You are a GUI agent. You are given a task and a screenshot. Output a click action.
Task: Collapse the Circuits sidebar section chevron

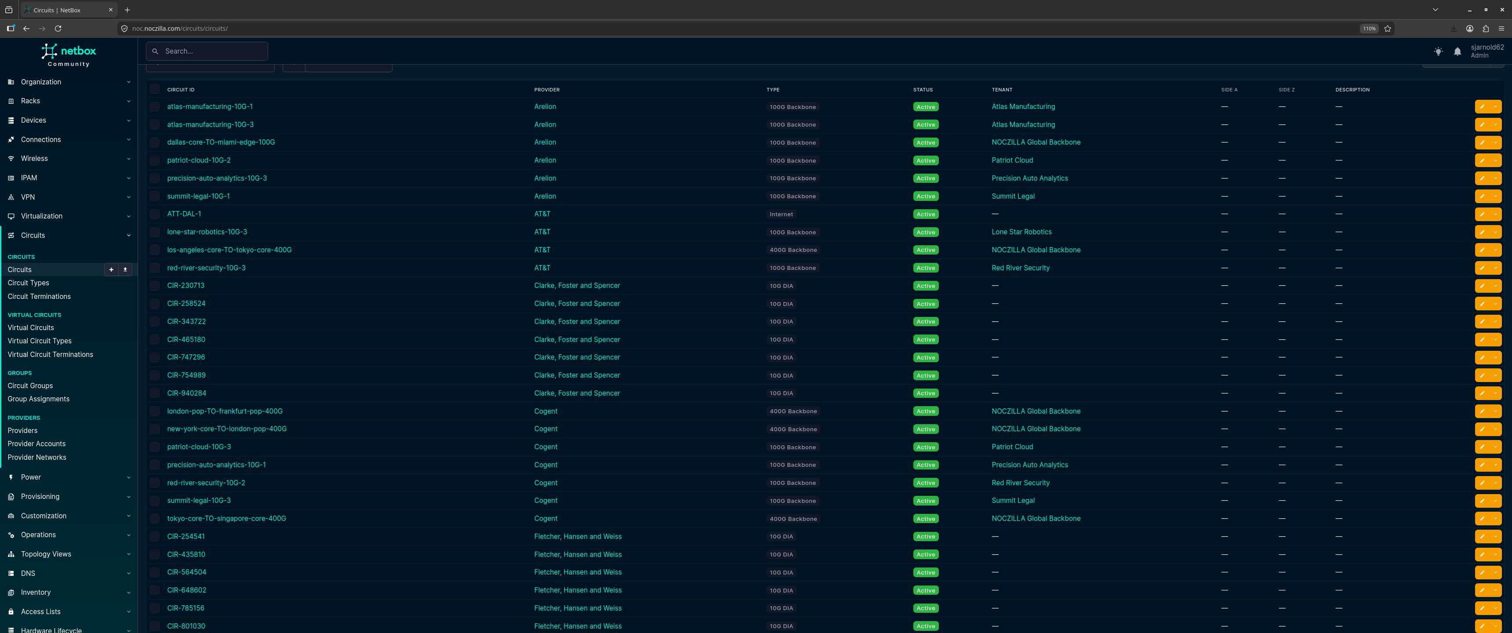point(128,236)
